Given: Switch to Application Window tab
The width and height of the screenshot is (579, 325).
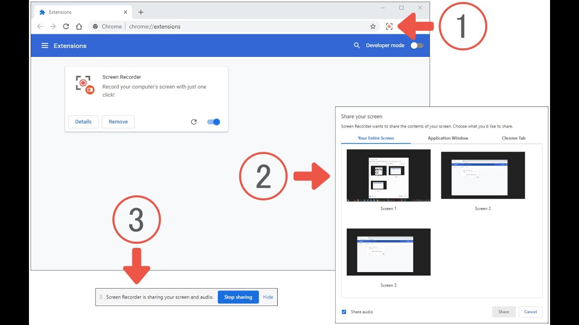Looking at the screenshot, I should point(448,138).
